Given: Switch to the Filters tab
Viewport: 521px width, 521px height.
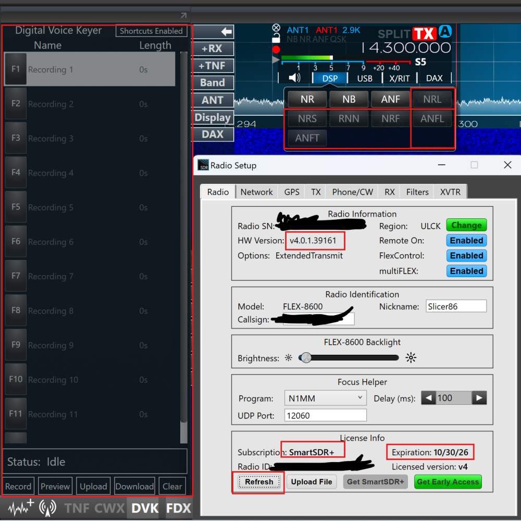Looking at the screenshot, I should click(417, 192).
